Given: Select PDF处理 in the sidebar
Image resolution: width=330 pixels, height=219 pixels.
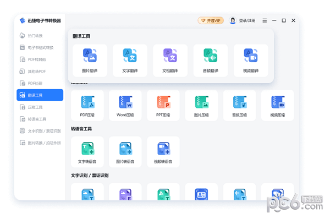Looking at the screenshot, I should pyautogui.click(x=40, y=84).
